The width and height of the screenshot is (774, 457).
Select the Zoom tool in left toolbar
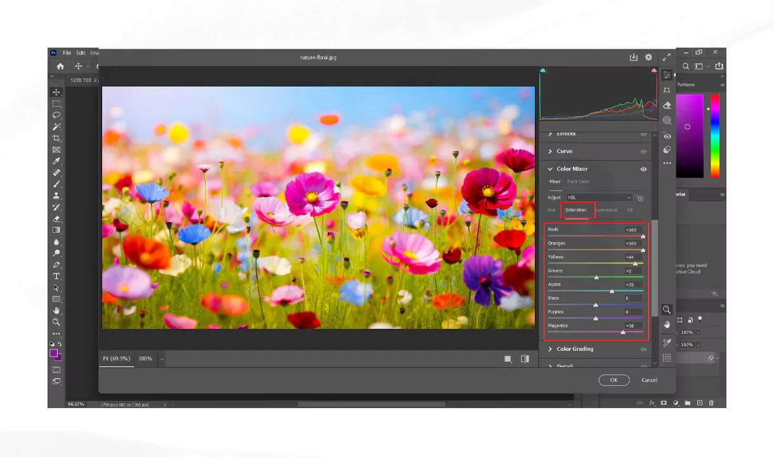pyautogui.click(x=56, y=322)
